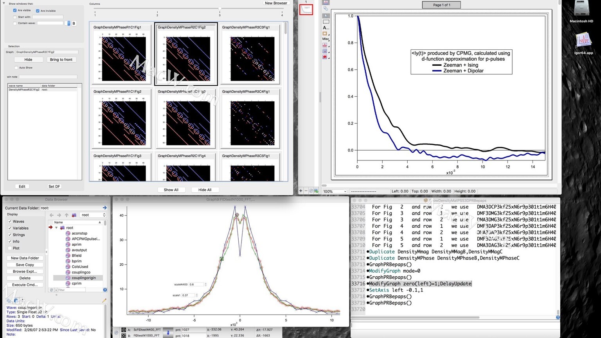The width and height of the screenshot is (601, 338).
Task: Click the blue arrow beside Current Data Folder
Action: [104, 208]
